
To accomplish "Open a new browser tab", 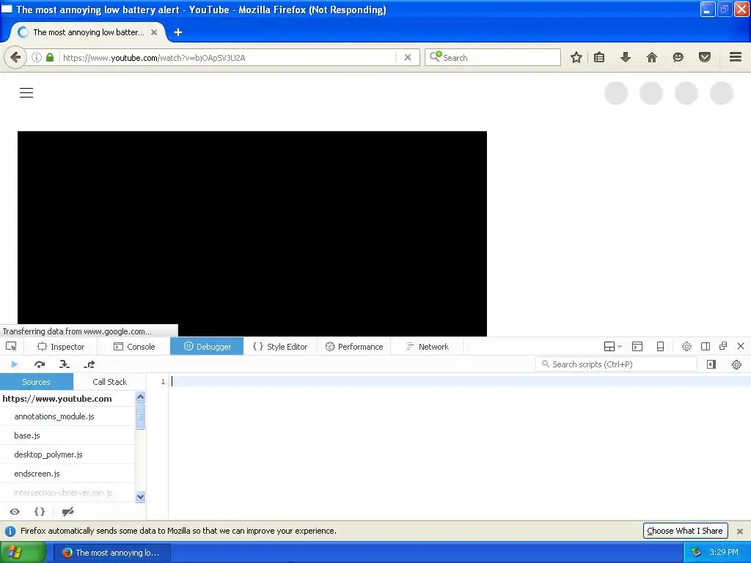I will click(178, 32).
